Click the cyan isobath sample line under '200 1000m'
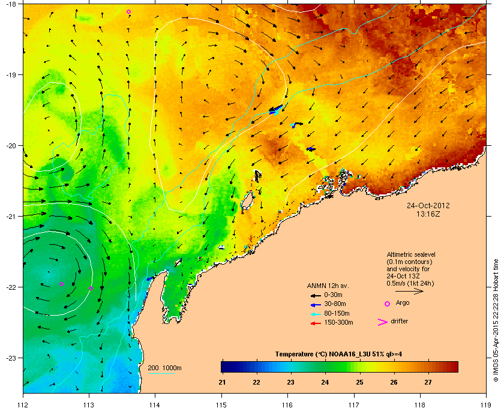Screen dimensions: 504x408 coord(161,374)
